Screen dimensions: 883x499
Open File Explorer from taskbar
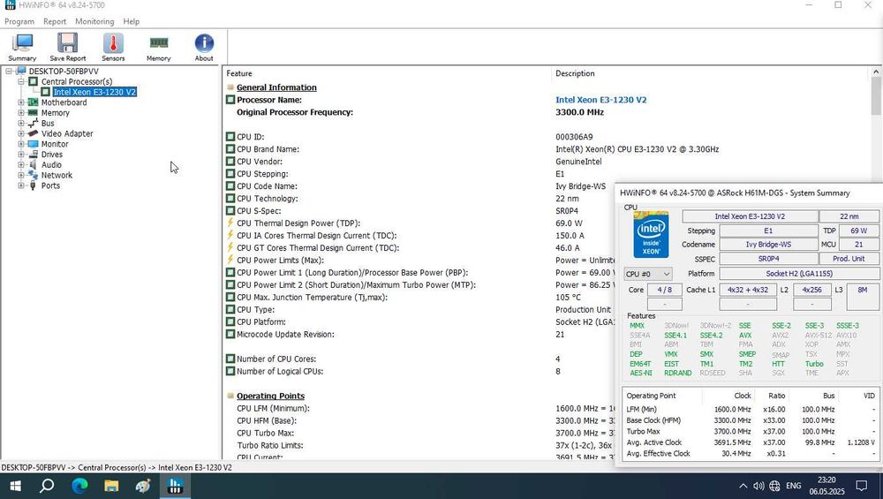click(111, 486)
